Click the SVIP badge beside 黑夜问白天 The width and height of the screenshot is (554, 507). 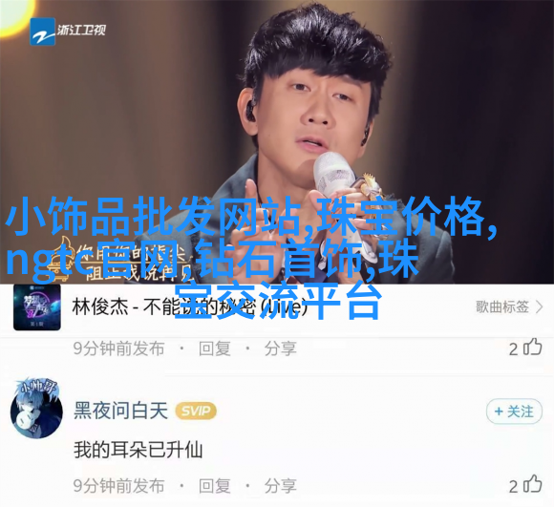[x=196, y=411]
